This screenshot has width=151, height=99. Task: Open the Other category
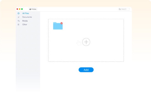point(25,24)
